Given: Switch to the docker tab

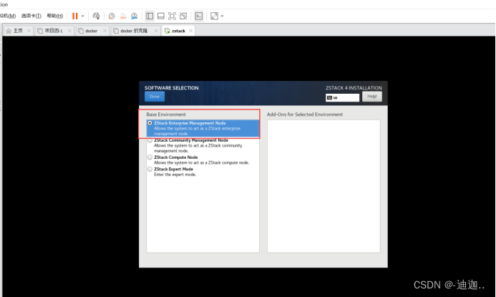Looking at the screenshot, I should click(x=91, y=31).
